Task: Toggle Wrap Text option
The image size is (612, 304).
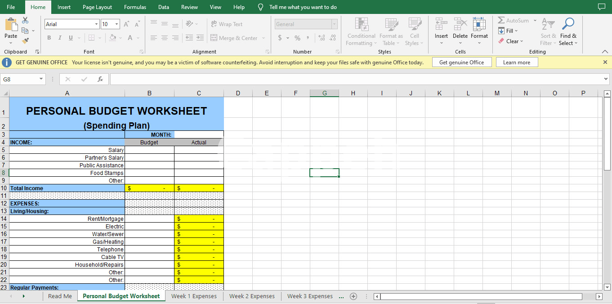Action: 226,24
